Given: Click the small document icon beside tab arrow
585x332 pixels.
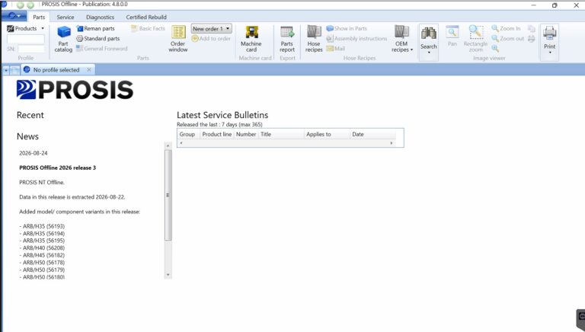Looking at the screenshot, I should click(x=15, y=70).
